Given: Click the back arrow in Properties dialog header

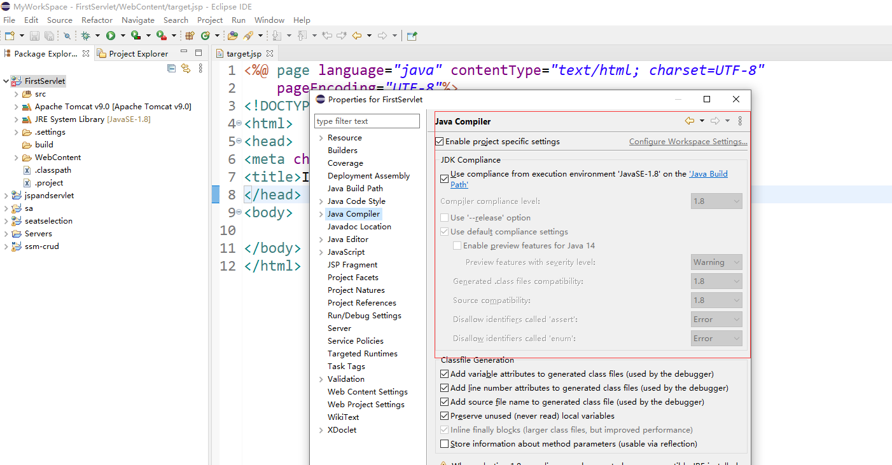Looking at the screenshot, I should 689,121.
